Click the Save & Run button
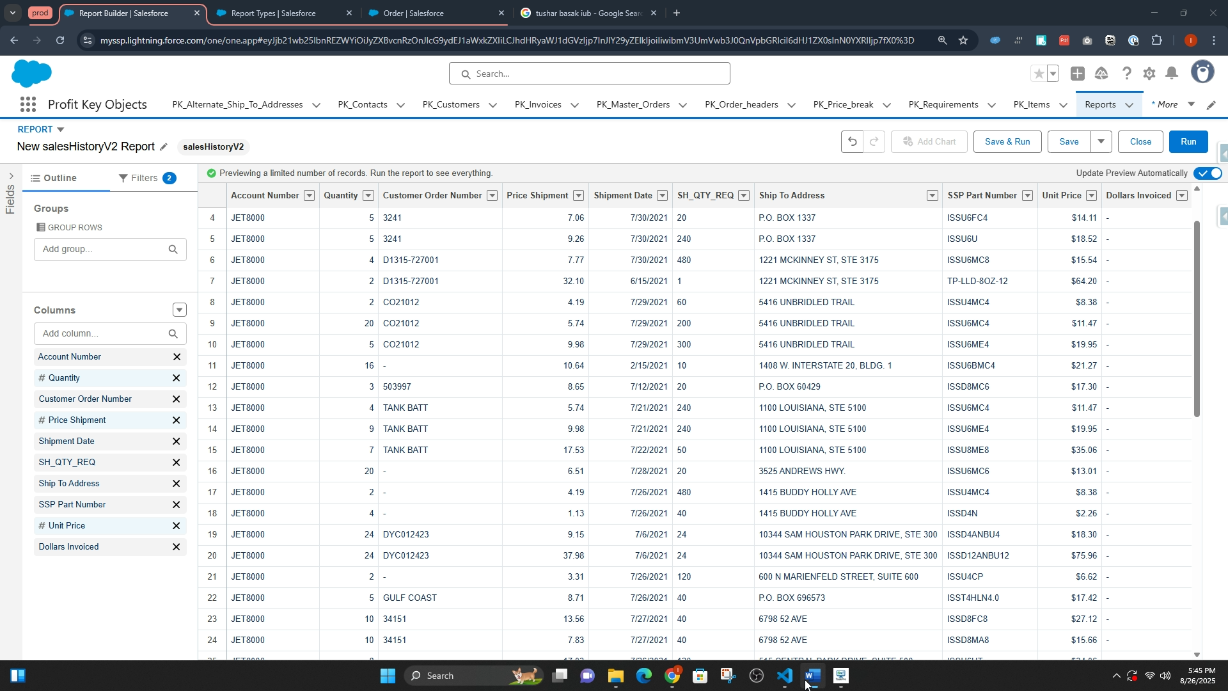Screen dimensions: 1228x691 click(1007, 141)
